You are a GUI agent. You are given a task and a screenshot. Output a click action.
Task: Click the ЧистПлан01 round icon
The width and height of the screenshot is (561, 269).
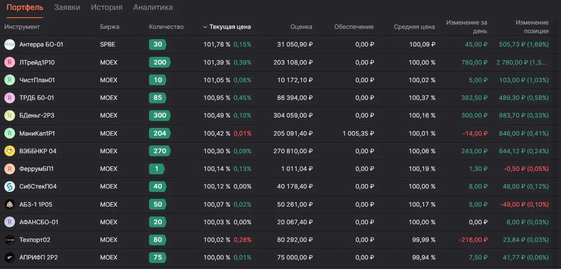pos(9,80)
